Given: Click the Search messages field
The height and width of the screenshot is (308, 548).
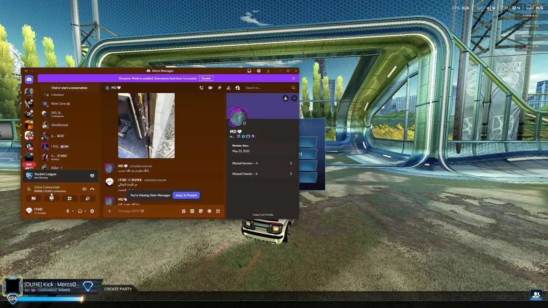Looking at the screenshot, I should coord(270,88).
